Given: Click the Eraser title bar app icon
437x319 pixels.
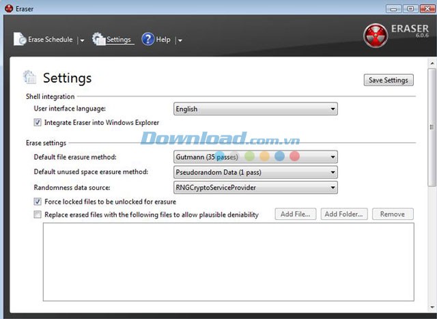Looking at the screenshot, I should pos(6,10).
